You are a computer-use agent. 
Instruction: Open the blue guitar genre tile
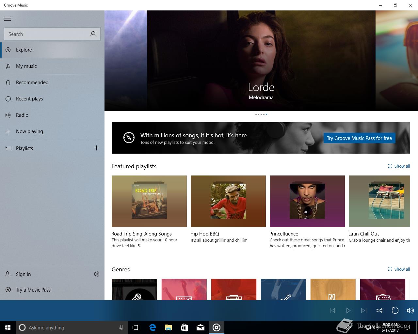point(283,289)
